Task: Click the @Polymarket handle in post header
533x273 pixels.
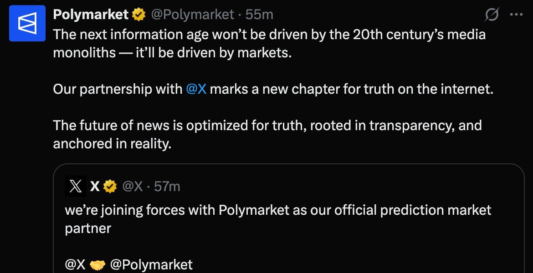Action: tap(192, 15)
